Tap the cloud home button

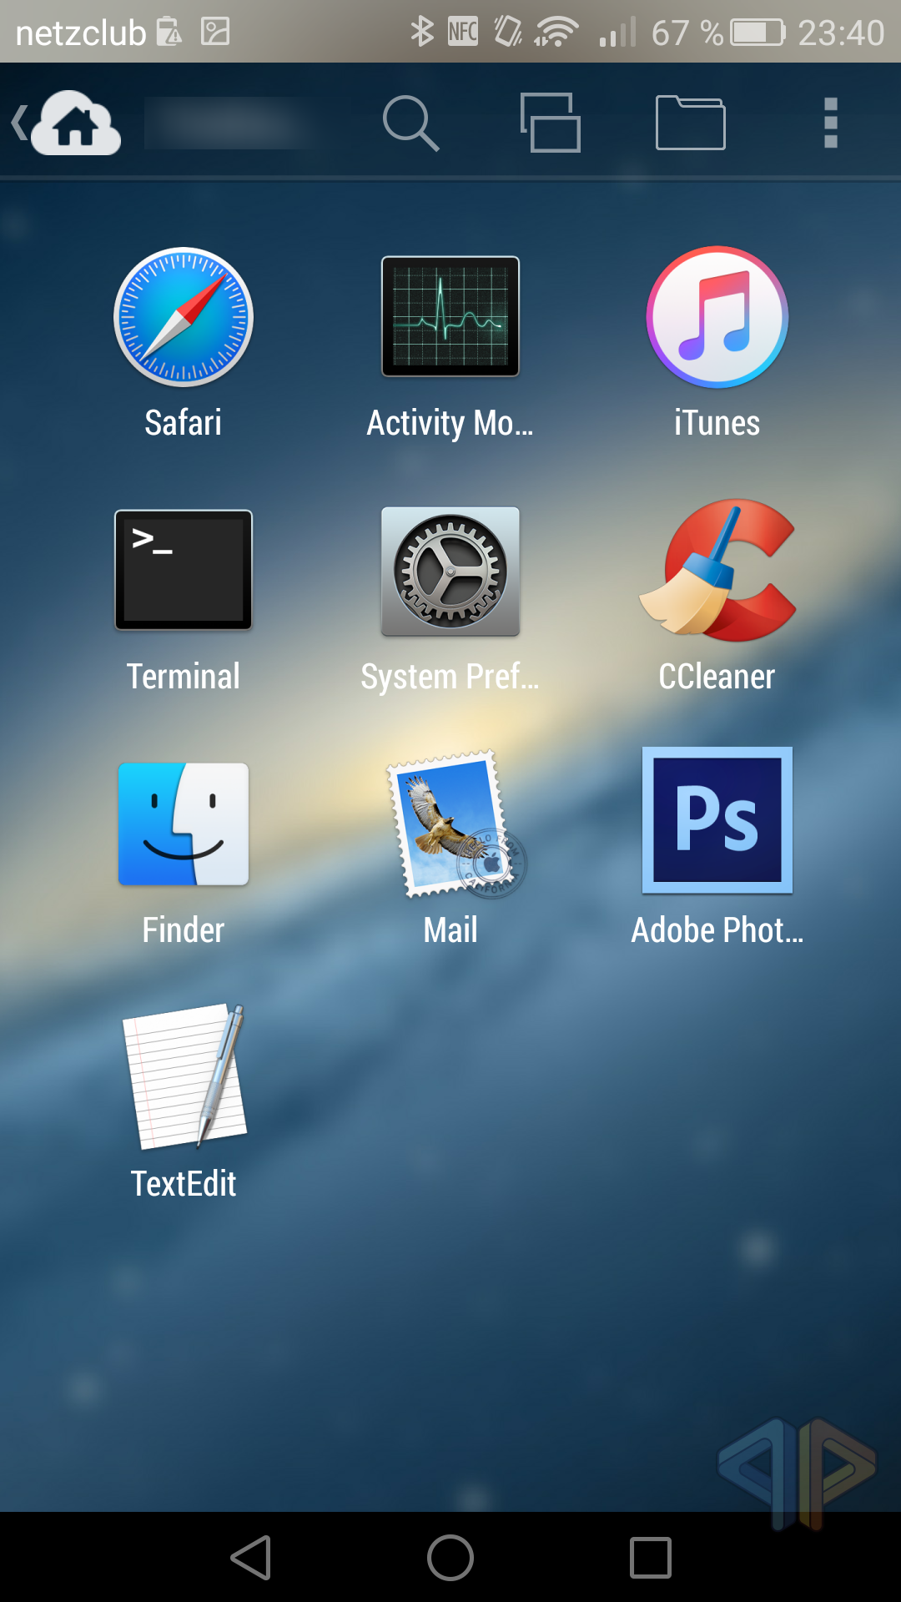(x=77, y=123)
